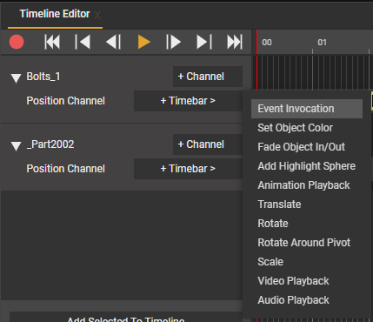The height and width of the screenshot is (322, 373).
Task: Click the 00 mark on the time ruler
Action: tap(267, 43)
